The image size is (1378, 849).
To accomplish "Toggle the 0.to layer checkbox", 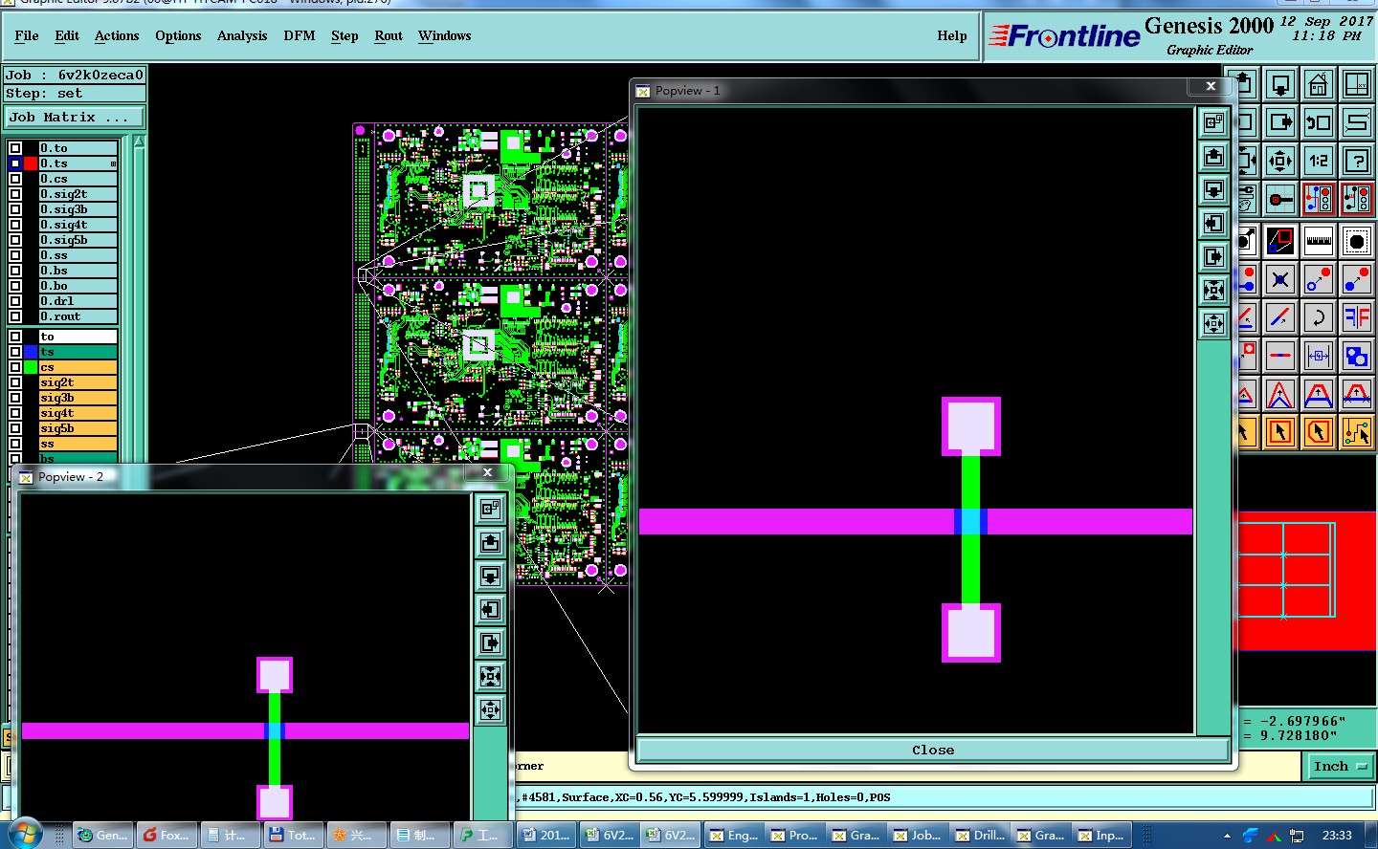I will pos(15,148).
